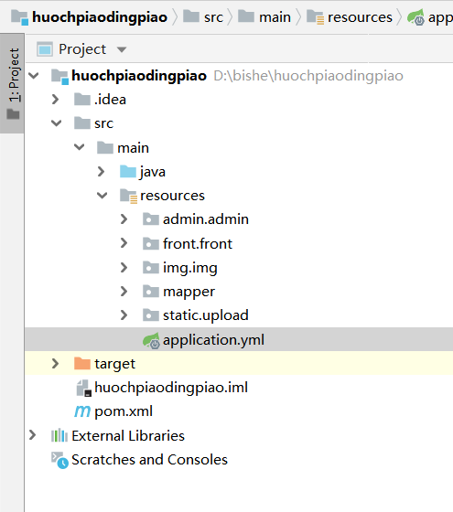Click the Project view window icon
Image resolution: width=453 pixels, height=512 pixels.
pyautogui.click(x=45, y=49)
